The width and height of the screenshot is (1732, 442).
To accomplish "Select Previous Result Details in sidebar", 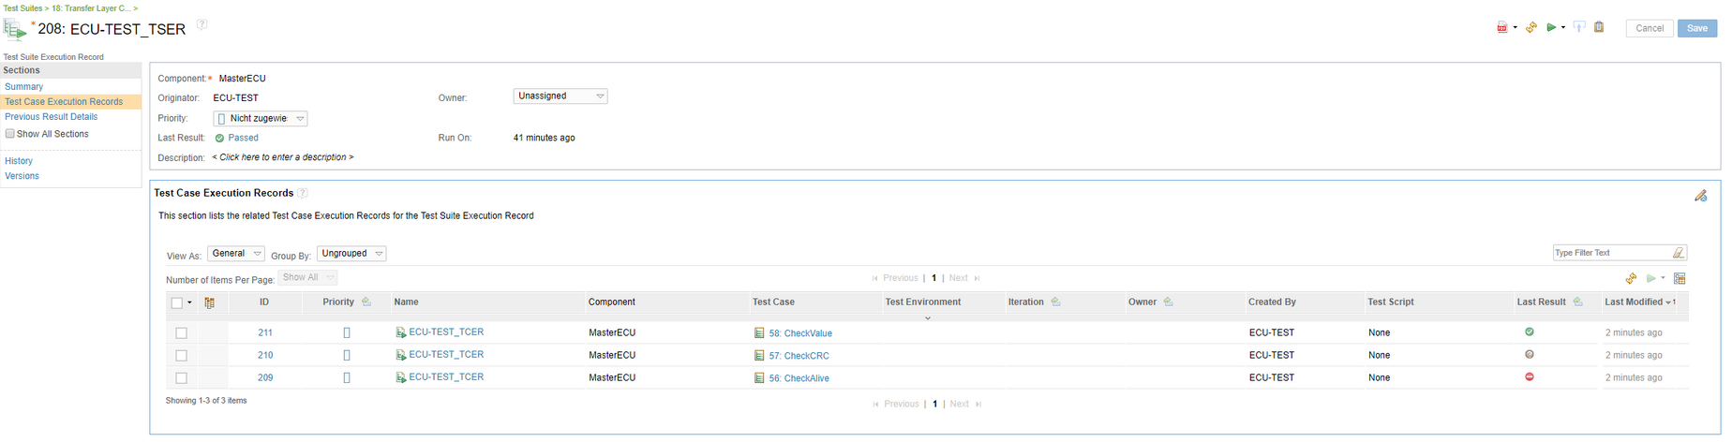I will (x=52, y=117).
